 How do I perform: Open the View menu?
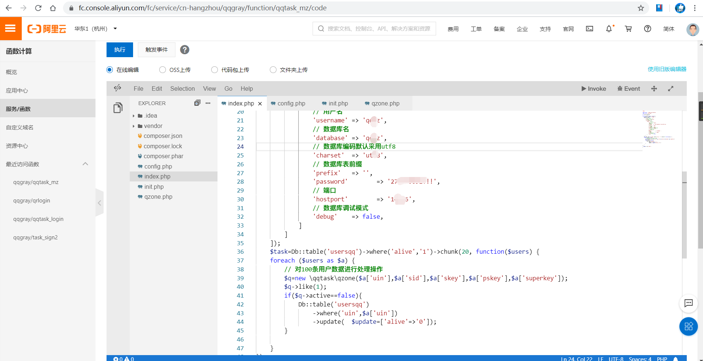click(x=209, y=88)
